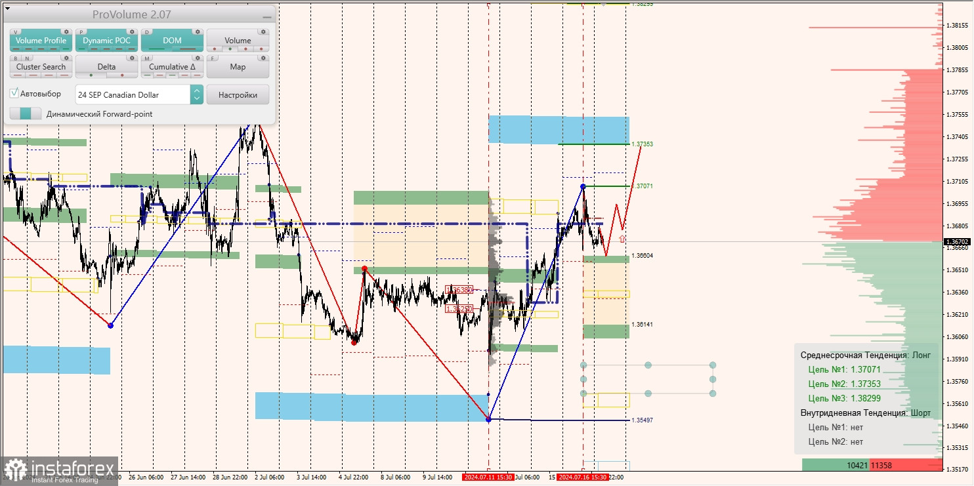974x486 pixels.
Task: Uncheck the Автовыбор checkbox
Action: click(x=14, y=92)
